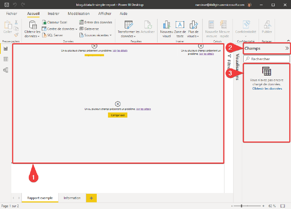Open Confidentialité dropdown

246,29
